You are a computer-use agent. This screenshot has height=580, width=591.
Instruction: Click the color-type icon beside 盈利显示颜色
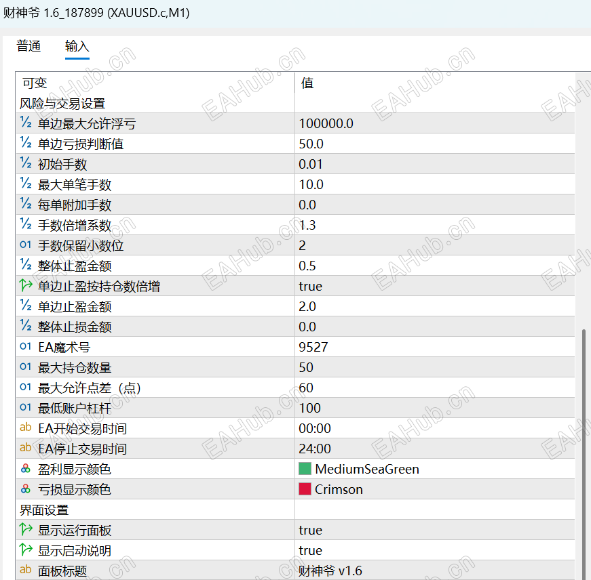pyautogui.click(x=26, y=469)
